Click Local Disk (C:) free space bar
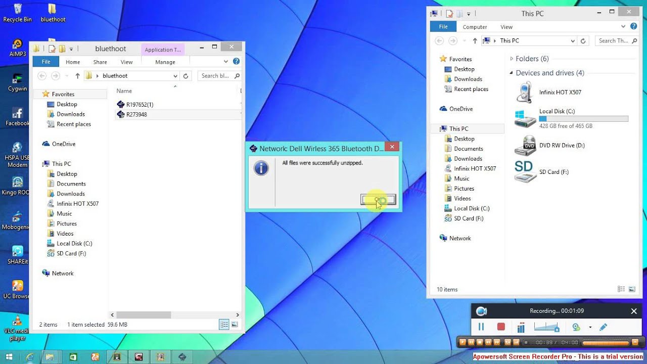647x364 pixels. pos(584,119)
